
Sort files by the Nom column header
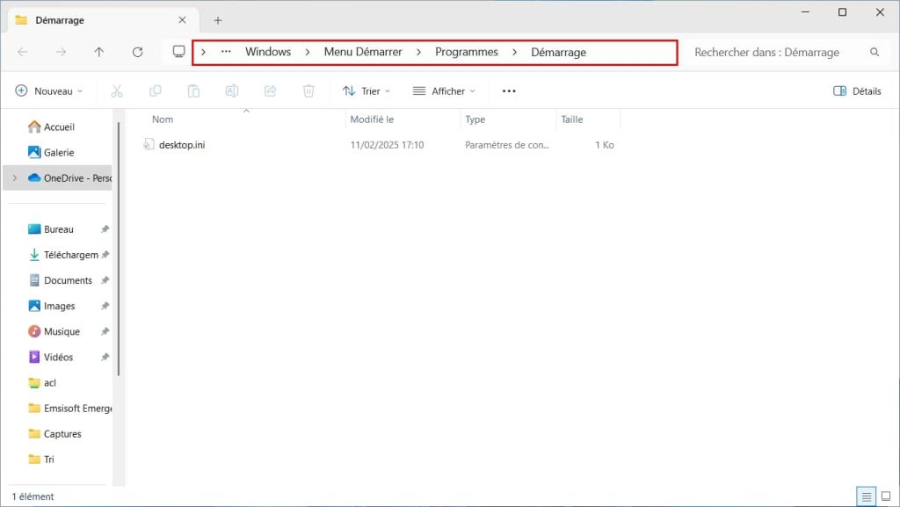point(163,120)
